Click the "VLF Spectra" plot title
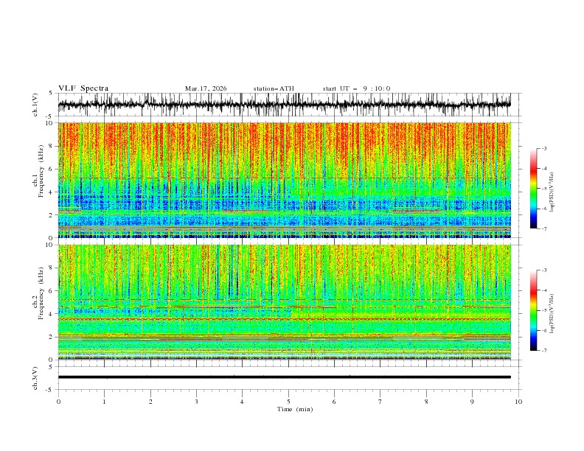584x451 pixels. [x=83, y=88]
